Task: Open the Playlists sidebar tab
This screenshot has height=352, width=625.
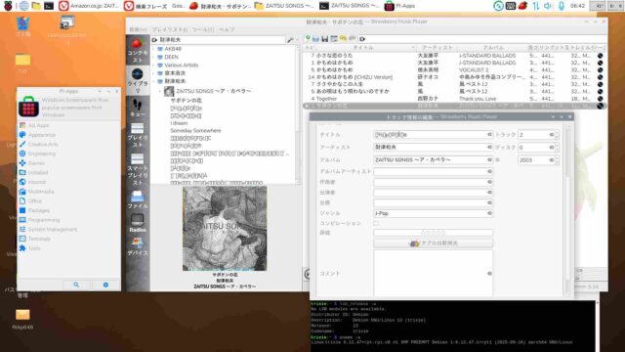Action: pos(138,135)
